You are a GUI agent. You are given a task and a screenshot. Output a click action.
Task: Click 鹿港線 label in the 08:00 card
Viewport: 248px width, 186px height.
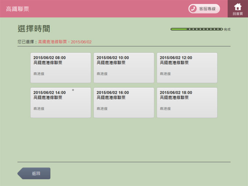39,74
